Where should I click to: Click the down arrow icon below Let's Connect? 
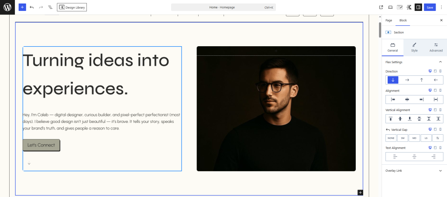pos(29,163)
